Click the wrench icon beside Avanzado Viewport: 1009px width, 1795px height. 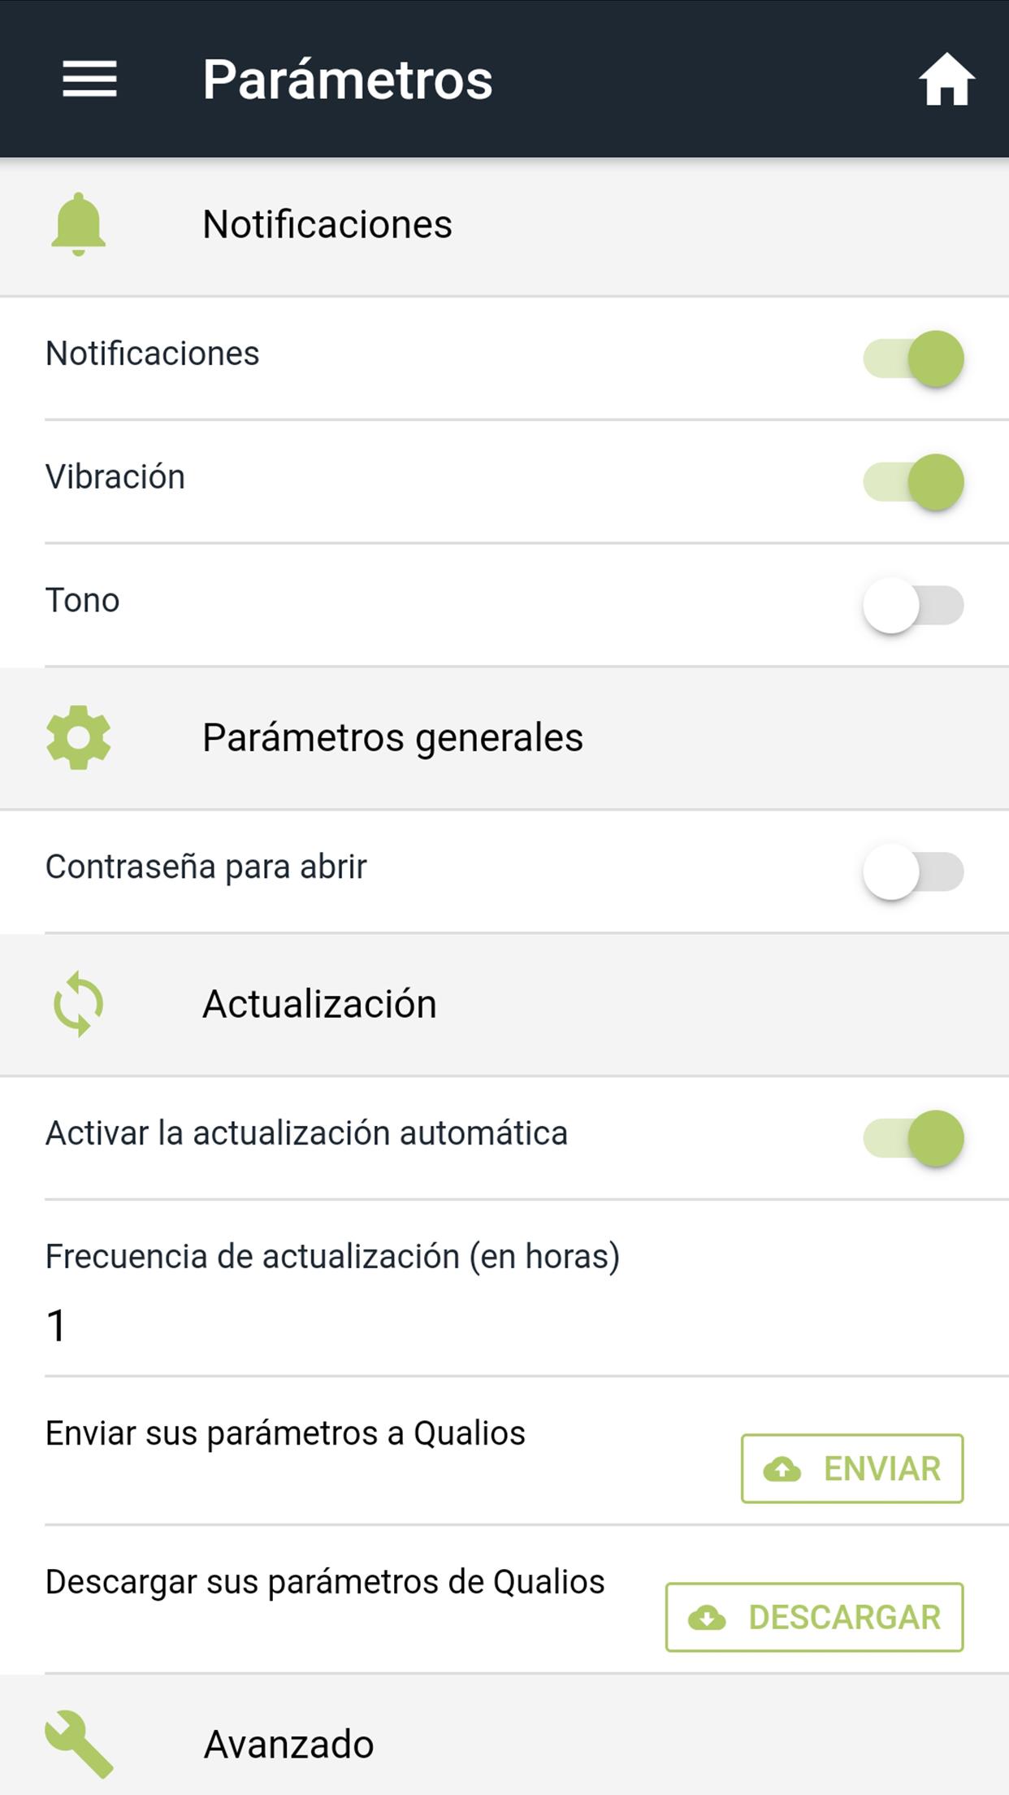[x=79, y=1743]
